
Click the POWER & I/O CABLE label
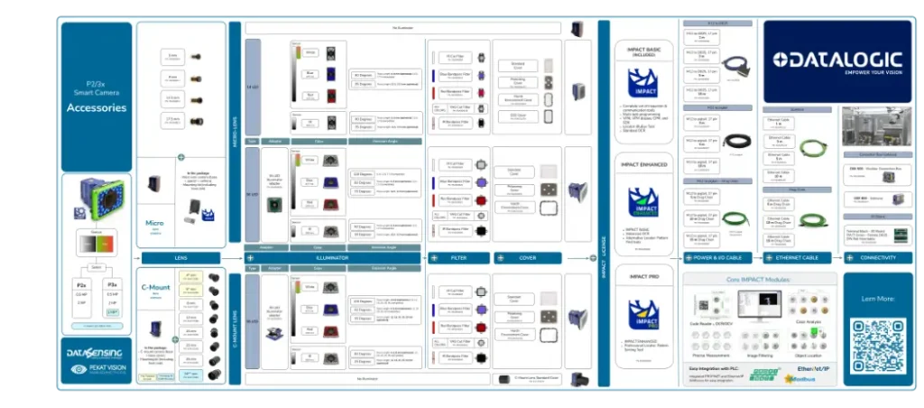coord(722,258)
